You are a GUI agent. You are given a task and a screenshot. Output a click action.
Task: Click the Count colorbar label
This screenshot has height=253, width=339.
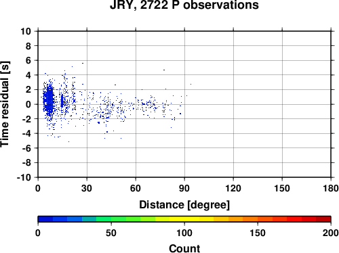(x=184, y=248)
